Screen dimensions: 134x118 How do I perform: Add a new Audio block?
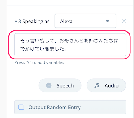point(106,85)
